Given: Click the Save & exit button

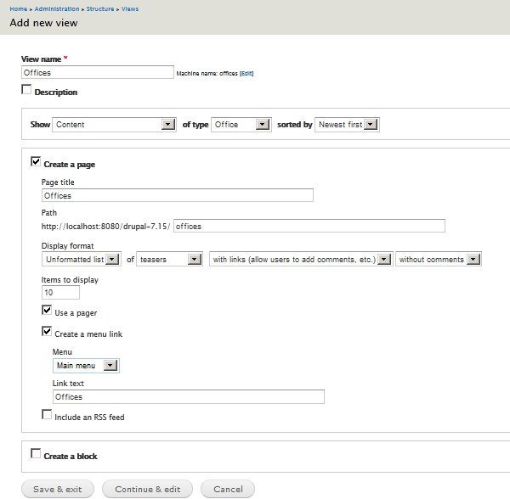Looking at the screenshot, I should pos(58,489).
